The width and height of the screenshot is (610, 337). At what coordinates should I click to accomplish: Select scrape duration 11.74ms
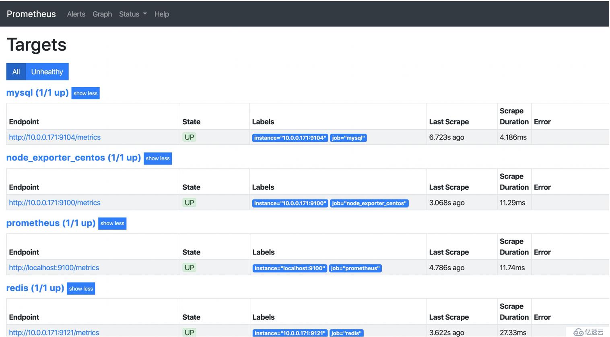pyautogui.click(x=512, y=268)
